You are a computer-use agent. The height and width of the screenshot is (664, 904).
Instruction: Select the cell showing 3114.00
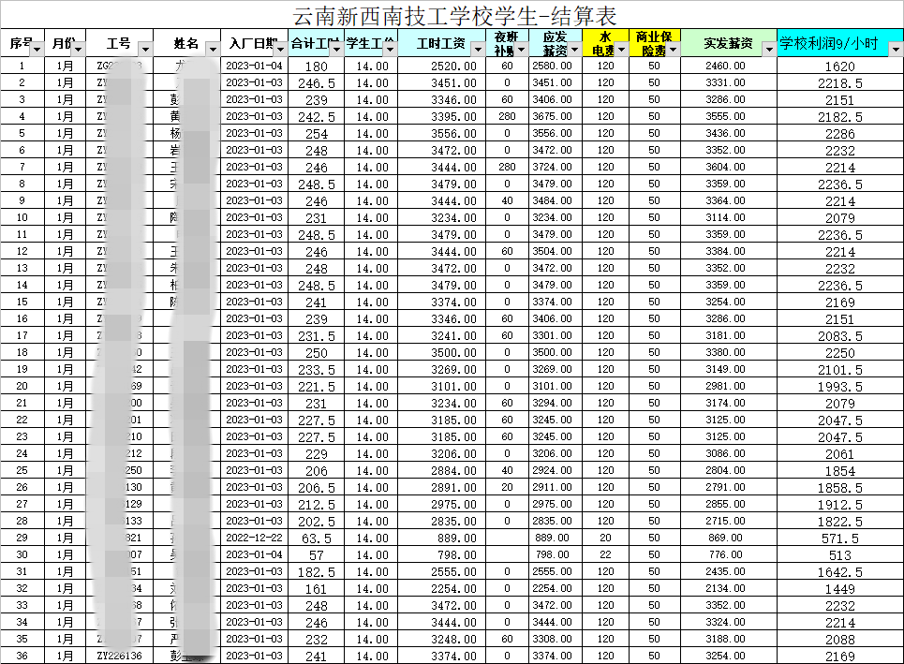(x=729, y=217)
